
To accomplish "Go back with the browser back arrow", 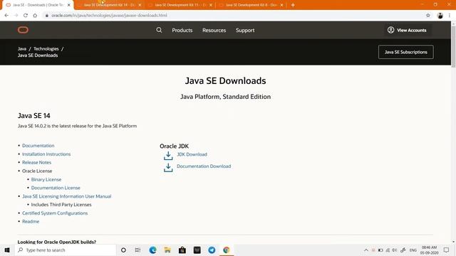I will point(6,16).
